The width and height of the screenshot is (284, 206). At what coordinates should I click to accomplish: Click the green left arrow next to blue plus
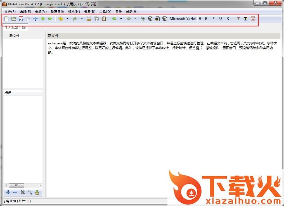pyautogui.click(x=43, y=19)
